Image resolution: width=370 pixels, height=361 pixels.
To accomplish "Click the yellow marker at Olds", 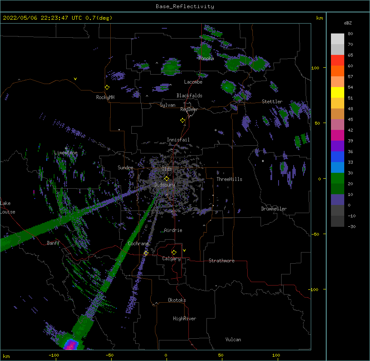I will point(167,179).
